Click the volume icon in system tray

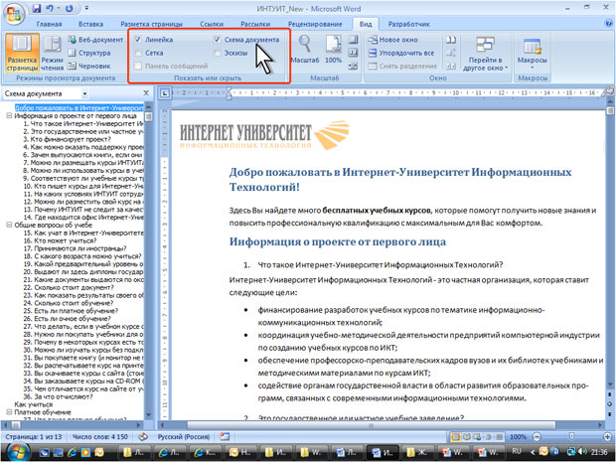580,452
